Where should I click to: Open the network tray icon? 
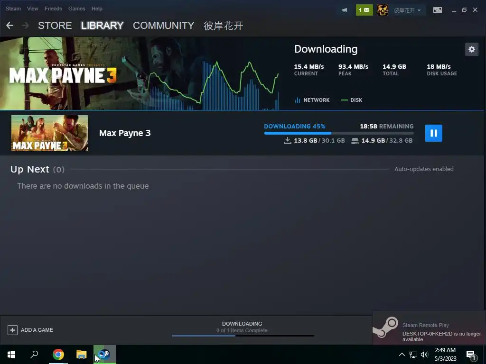(x=413, y=355)
